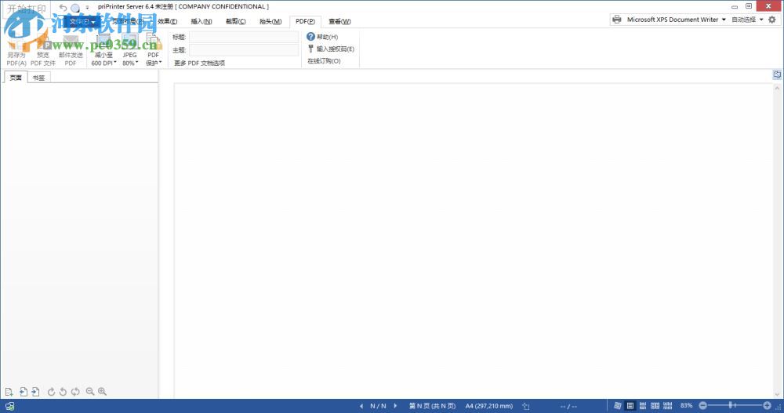The width and height of the screenshot is (784, 413).
Task: Select the multi-page grid view mode
Action: click(667, 406)
